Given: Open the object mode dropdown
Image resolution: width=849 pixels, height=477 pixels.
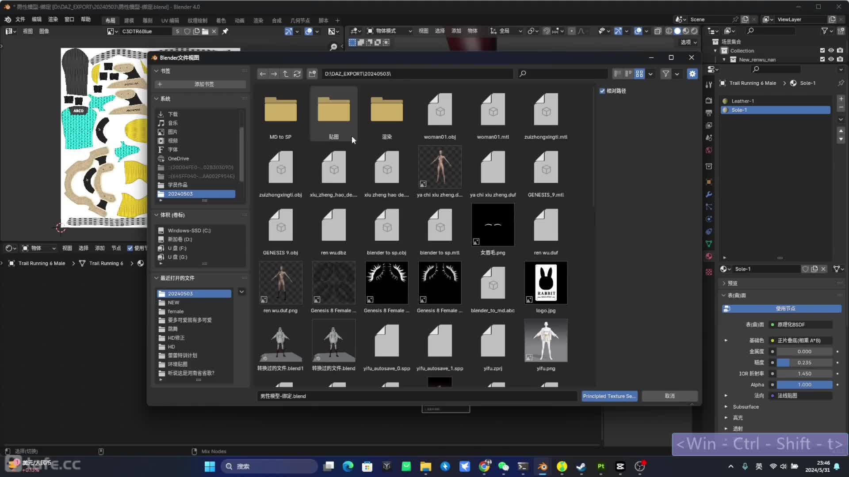Looking at the screenshot, I should [390, 31].
